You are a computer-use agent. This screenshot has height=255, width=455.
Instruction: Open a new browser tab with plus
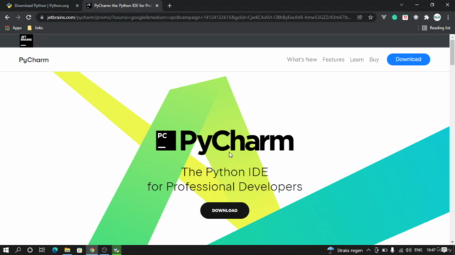(x=169, y=6)
